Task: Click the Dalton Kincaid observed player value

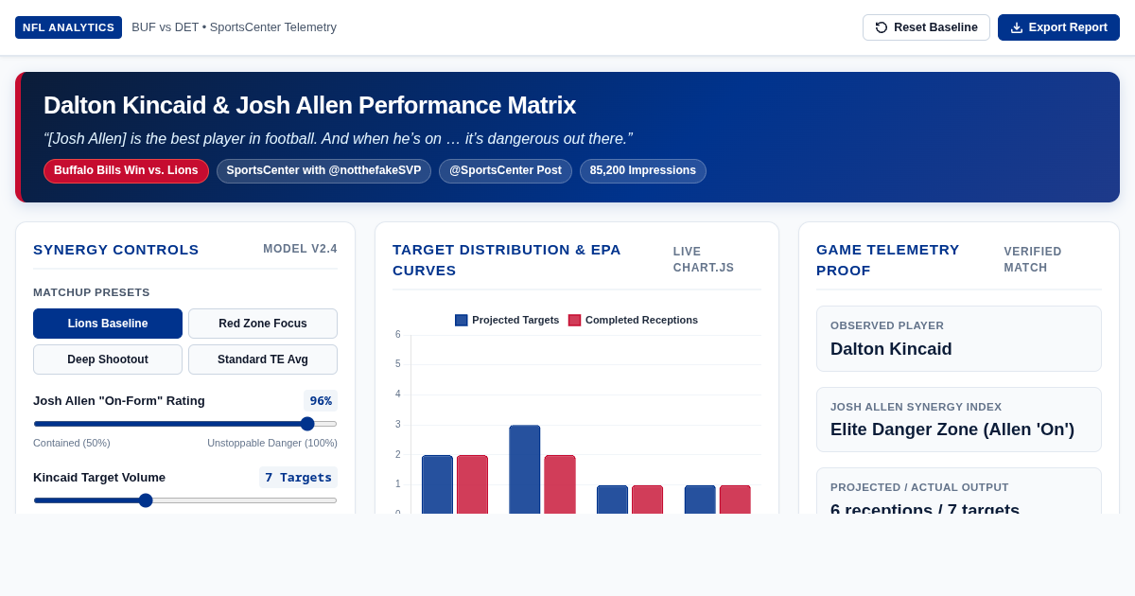Action: [891, 349]
